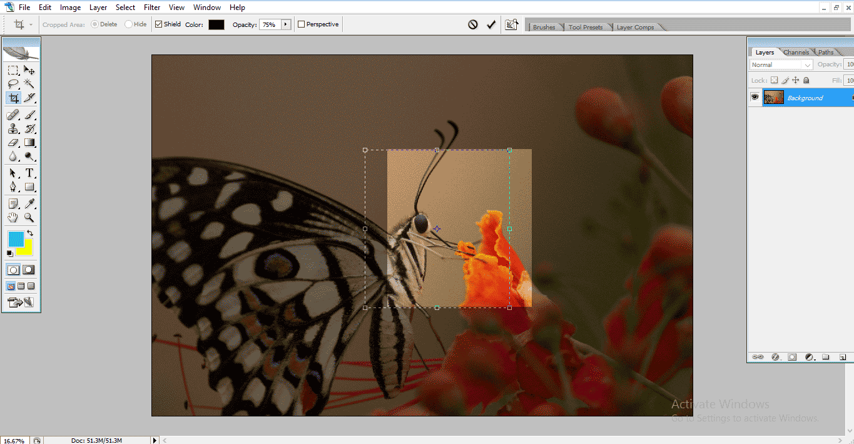Open shield Opacity slider arrow
Image resolution: width=854 pixels, height=444 pixels.
[287, 24]
